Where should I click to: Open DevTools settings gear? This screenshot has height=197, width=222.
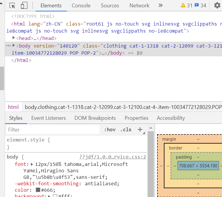coord(217,6)
